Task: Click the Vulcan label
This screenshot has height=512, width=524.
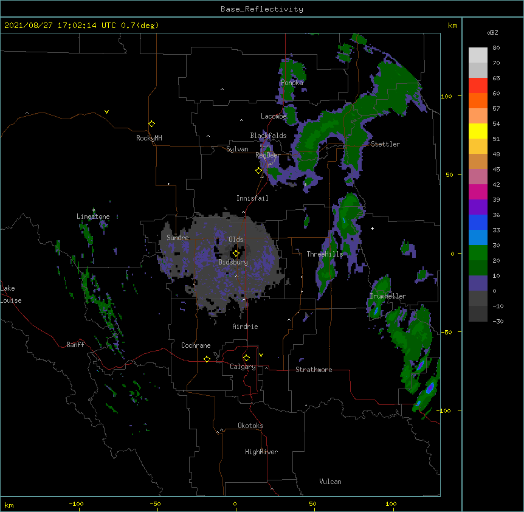Action: tap(330, 482)
